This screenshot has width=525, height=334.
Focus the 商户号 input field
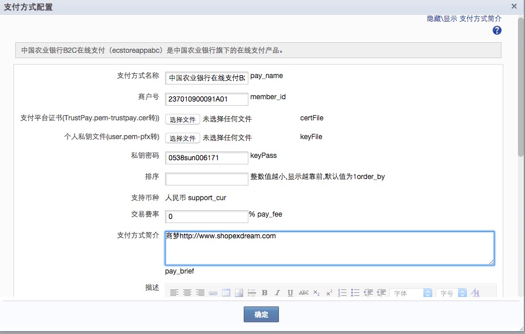tap(207, 99)
